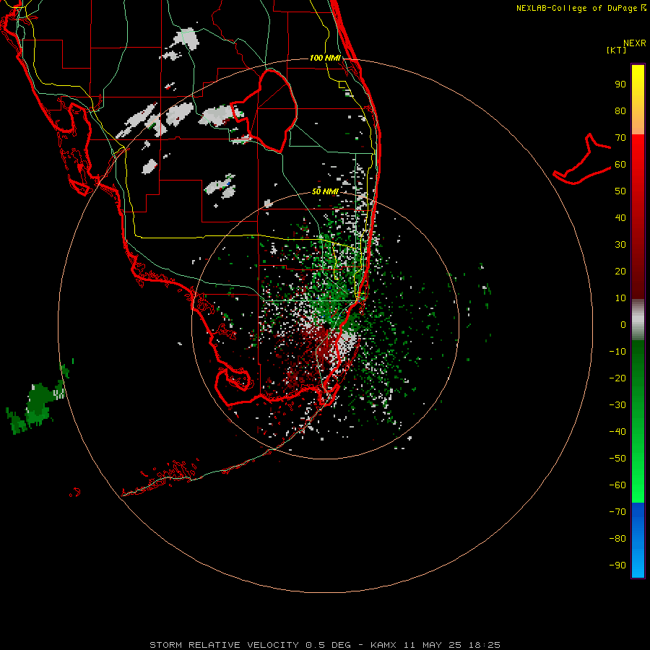650x650 pixels.
Task: Click the 50 NMI range ring label
Action: [325, 191]
